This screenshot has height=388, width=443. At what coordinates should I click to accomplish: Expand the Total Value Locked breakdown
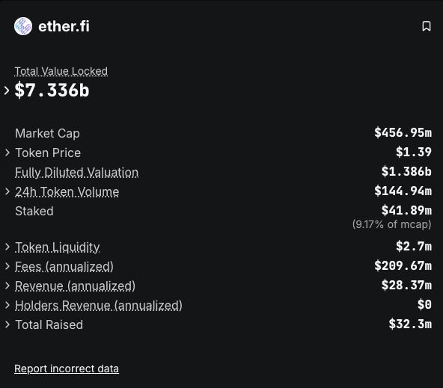(7, 90)
